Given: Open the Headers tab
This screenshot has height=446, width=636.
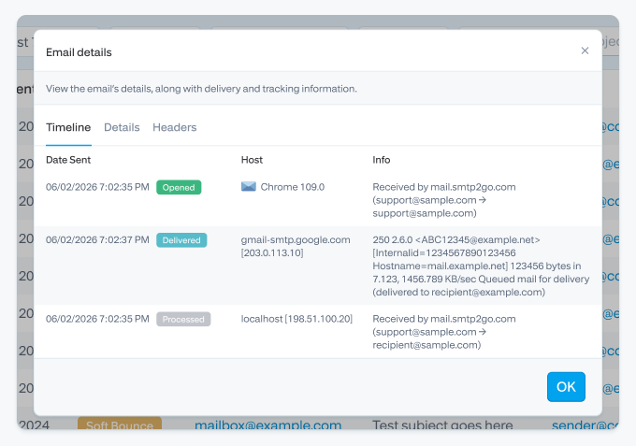Looking at the screenshot, I should click(174, 127).
